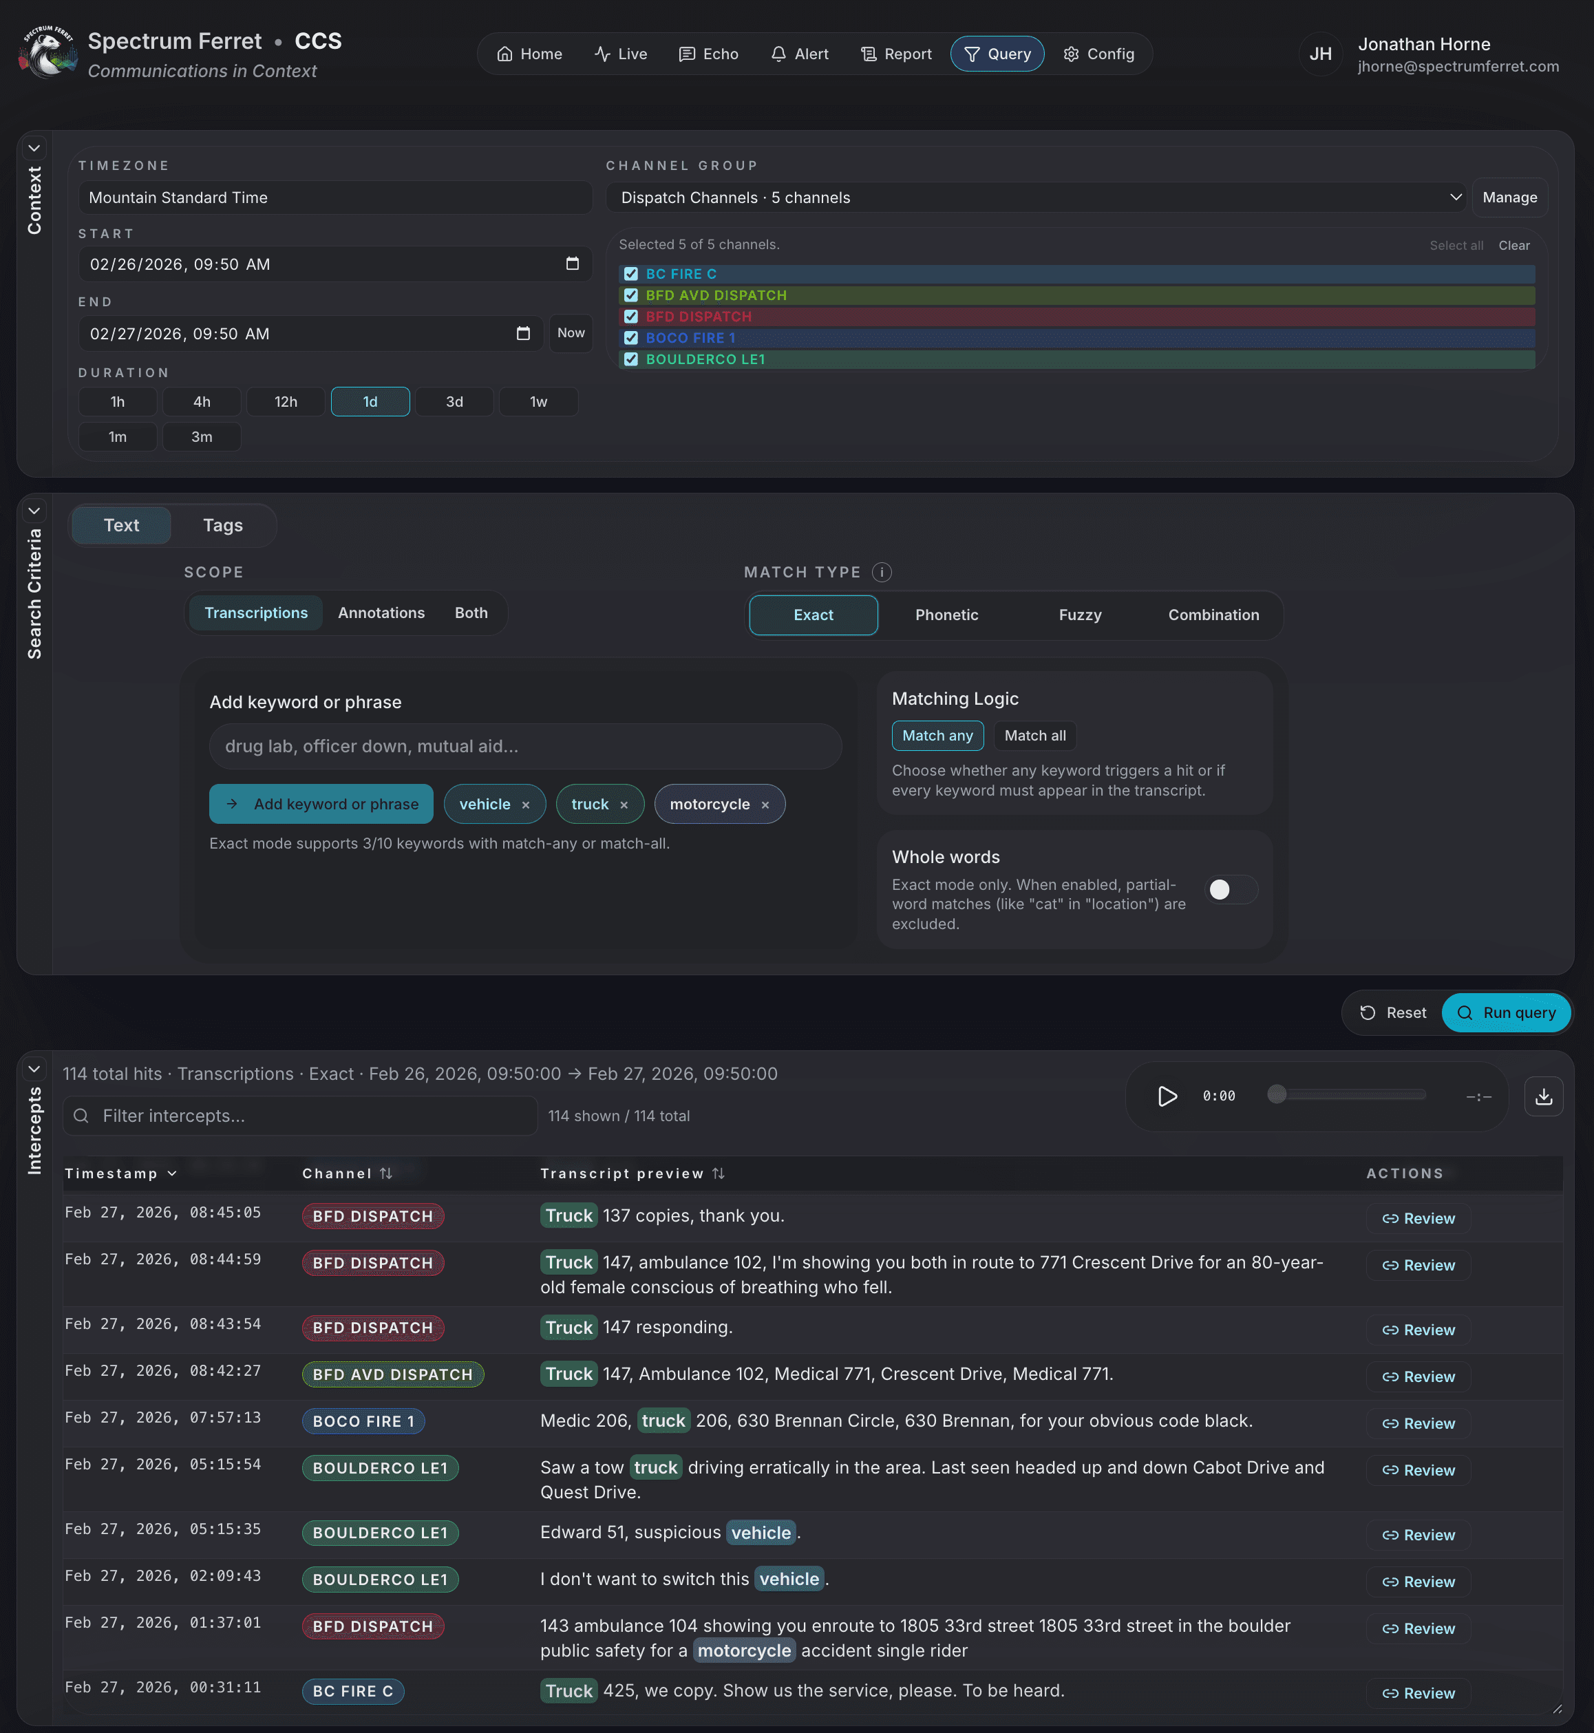Click the Filter intercepts search field

tap(299, 1116)
